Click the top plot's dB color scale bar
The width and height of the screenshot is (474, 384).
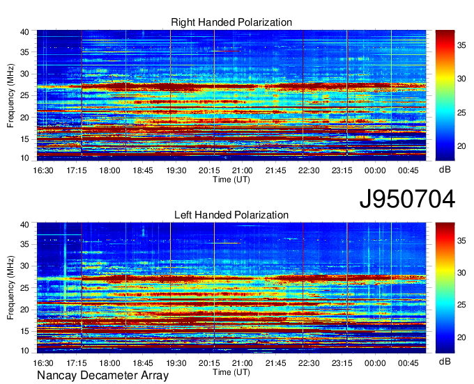point(445,95)
